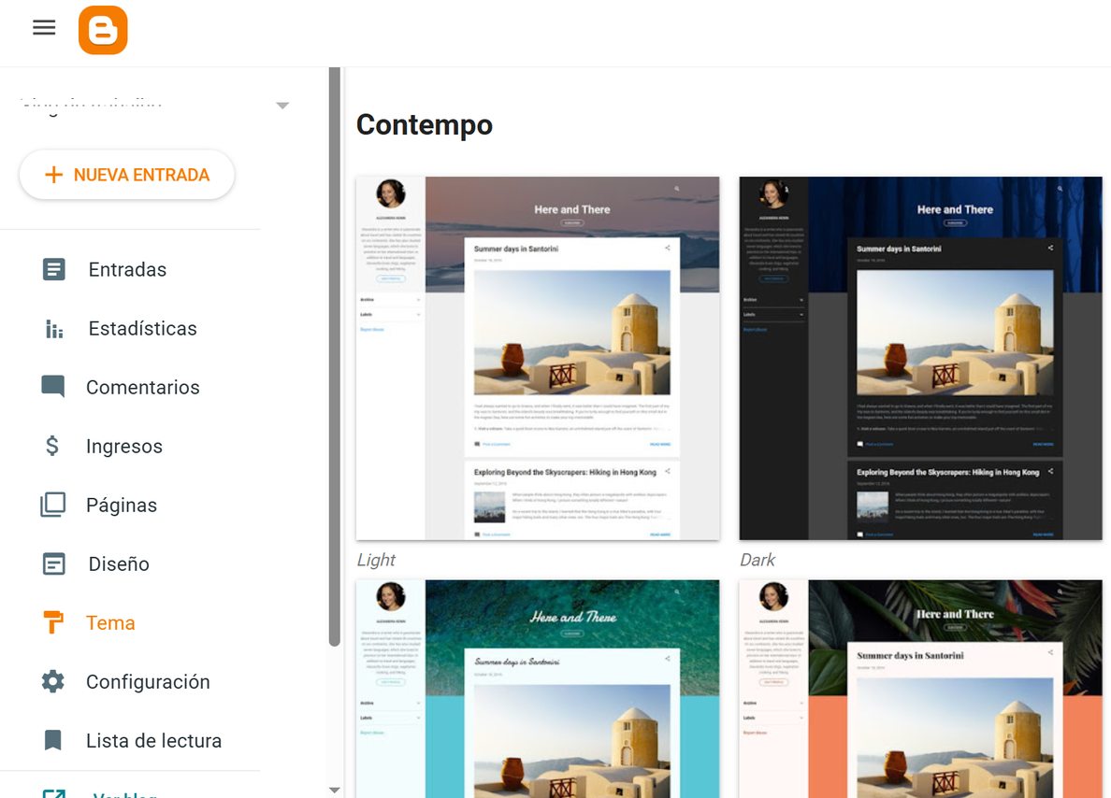Click the Ver blog external link icon
This screenshot has height=798, width=1111.
[54, 793]
